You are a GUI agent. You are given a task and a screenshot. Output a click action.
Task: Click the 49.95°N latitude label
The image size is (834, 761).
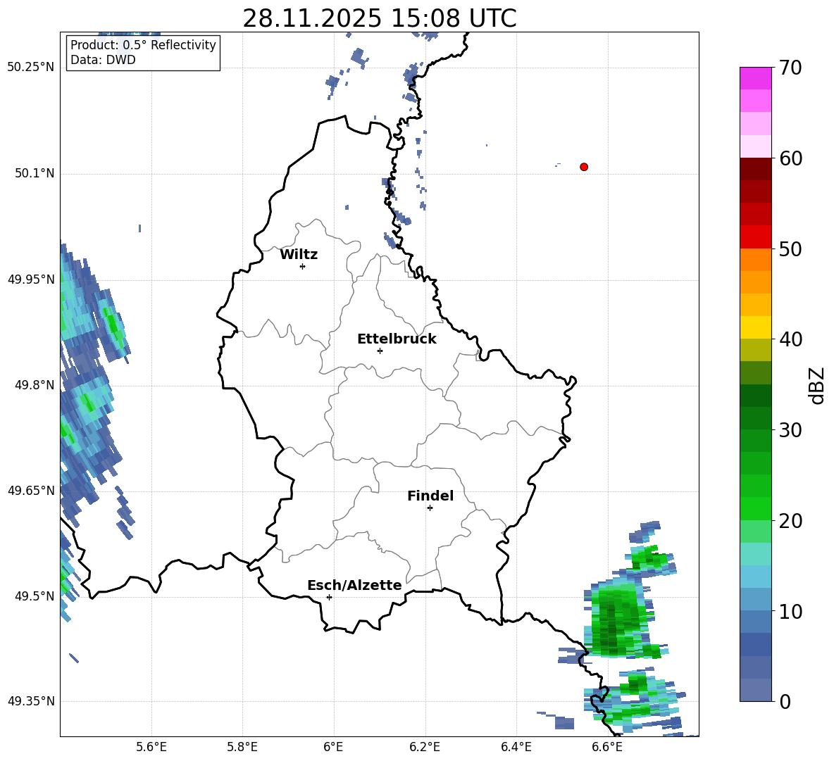(x=30, y=279)
